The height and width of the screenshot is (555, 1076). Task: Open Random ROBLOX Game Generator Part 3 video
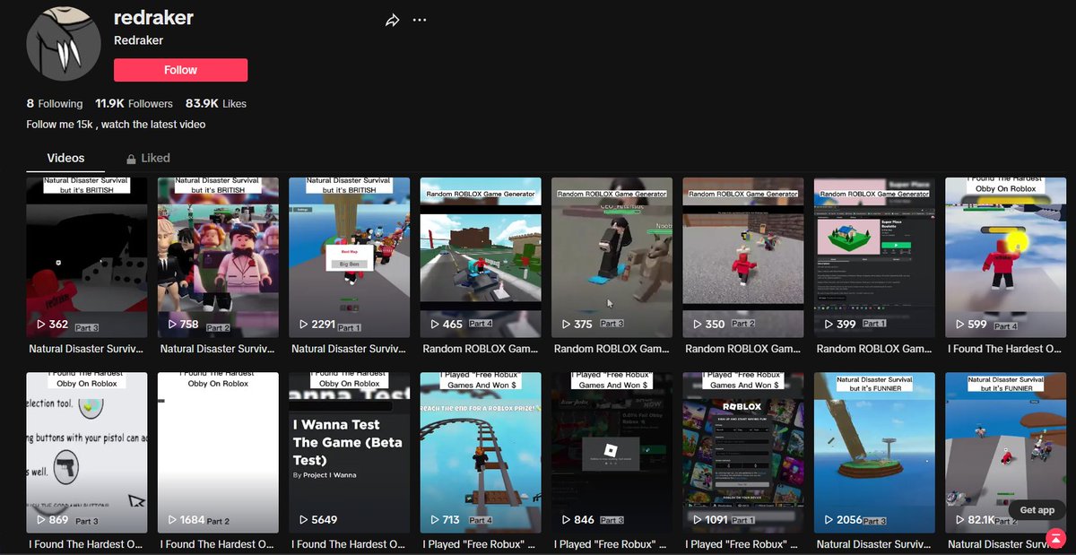tap(612, 257)
